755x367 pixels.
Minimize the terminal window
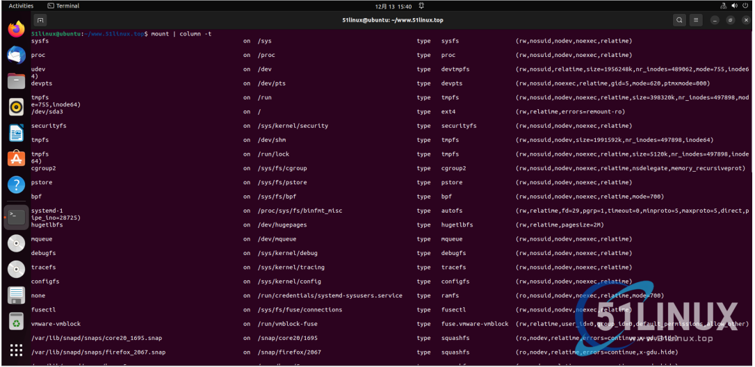(715, 20)
